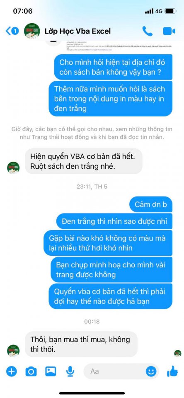
Task: Tap the Aa message input field
Action: [121, 371]
